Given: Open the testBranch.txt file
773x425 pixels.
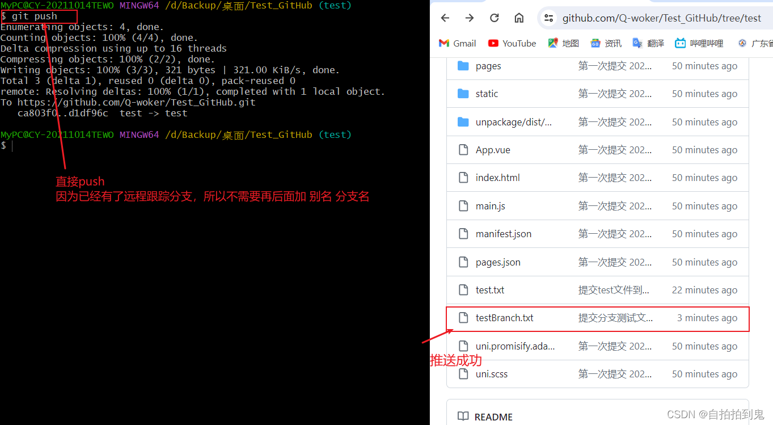Looking at the screenshot, I should point(505,318).
